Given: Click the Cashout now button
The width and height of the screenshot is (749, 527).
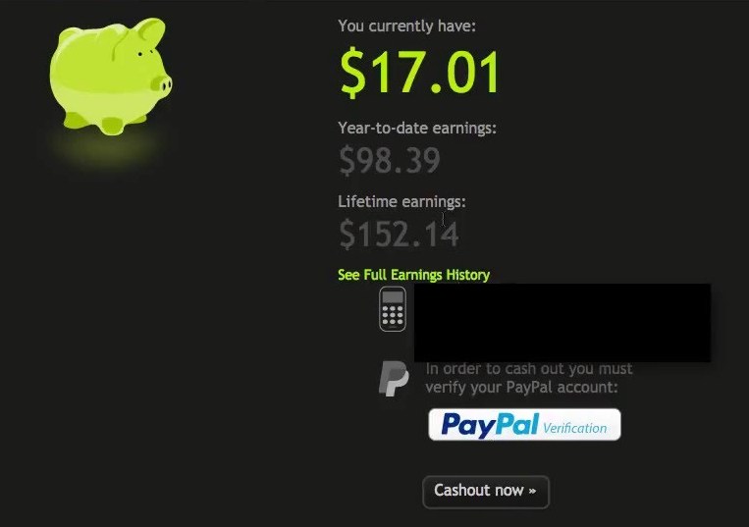Looking at the screenshot, I should pos(486,492).
